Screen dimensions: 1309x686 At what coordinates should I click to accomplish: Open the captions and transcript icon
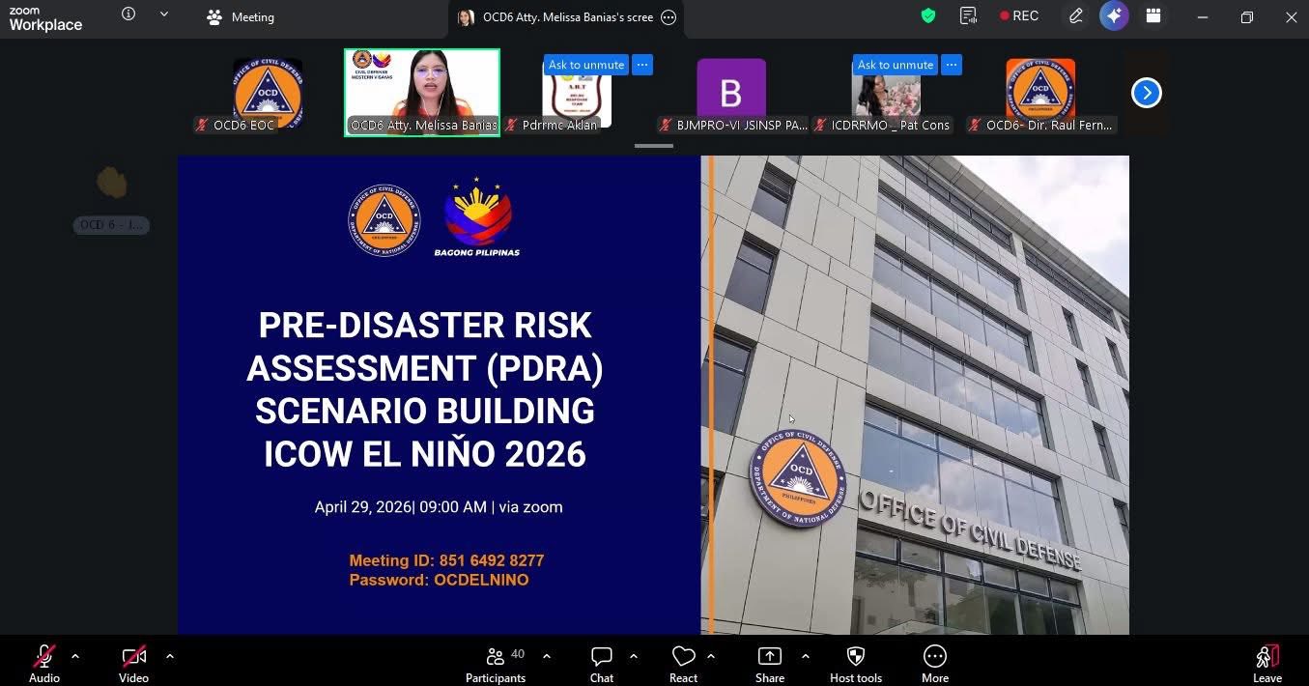(967, 16)
